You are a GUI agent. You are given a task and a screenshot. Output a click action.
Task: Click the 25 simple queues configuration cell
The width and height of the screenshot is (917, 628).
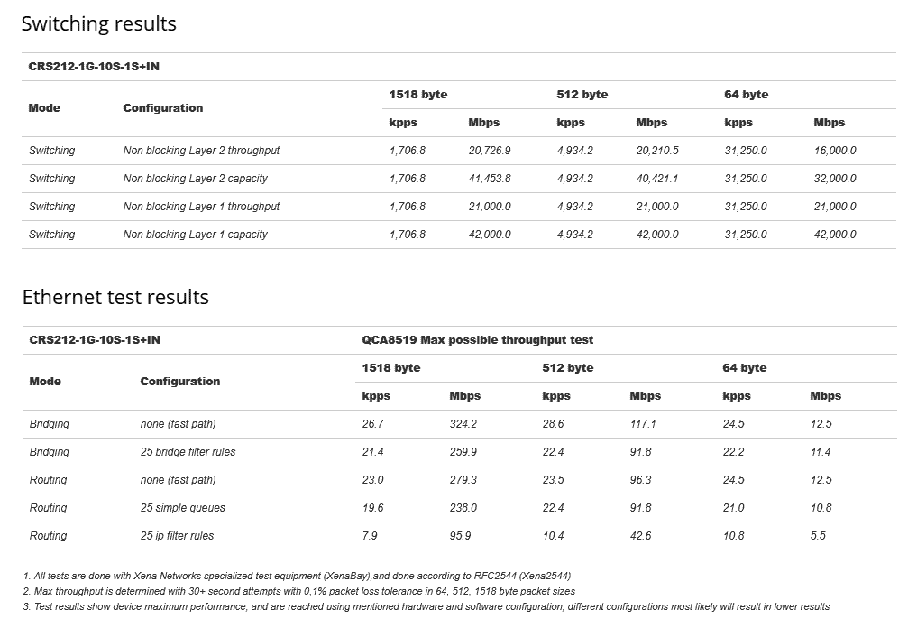pos(182,508)
